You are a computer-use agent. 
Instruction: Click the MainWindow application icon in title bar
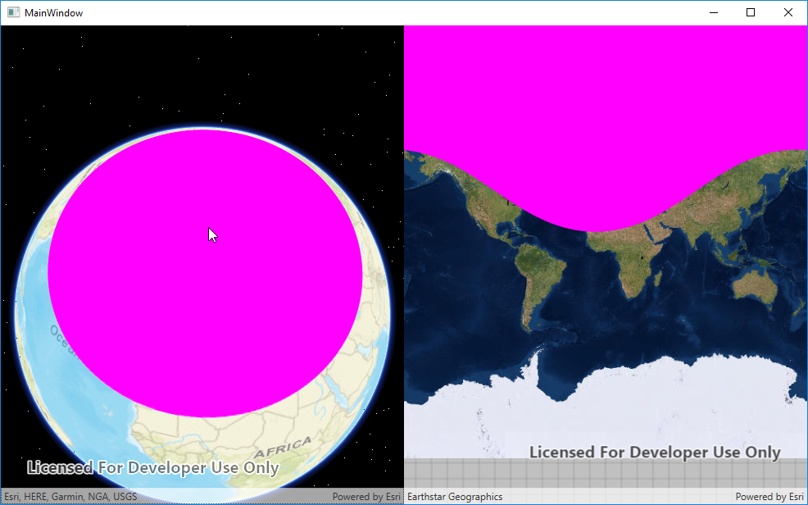[13, 12]
